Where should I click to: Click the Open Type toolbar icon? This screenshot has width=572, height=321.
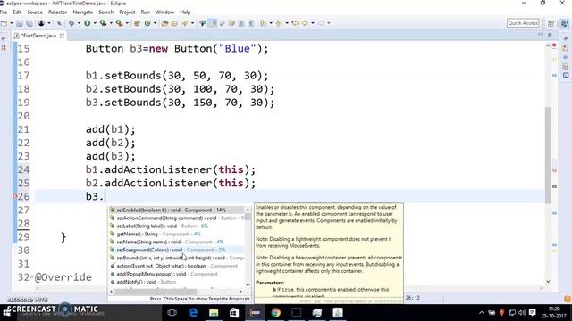[x=164, y=23]
